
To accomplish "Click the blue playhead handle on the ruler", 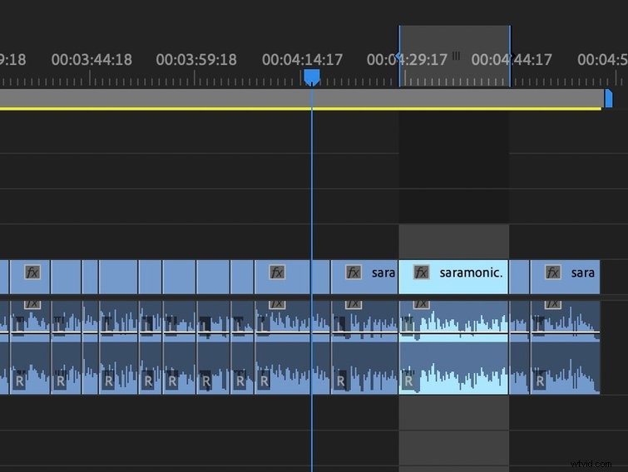I will 312,76.
